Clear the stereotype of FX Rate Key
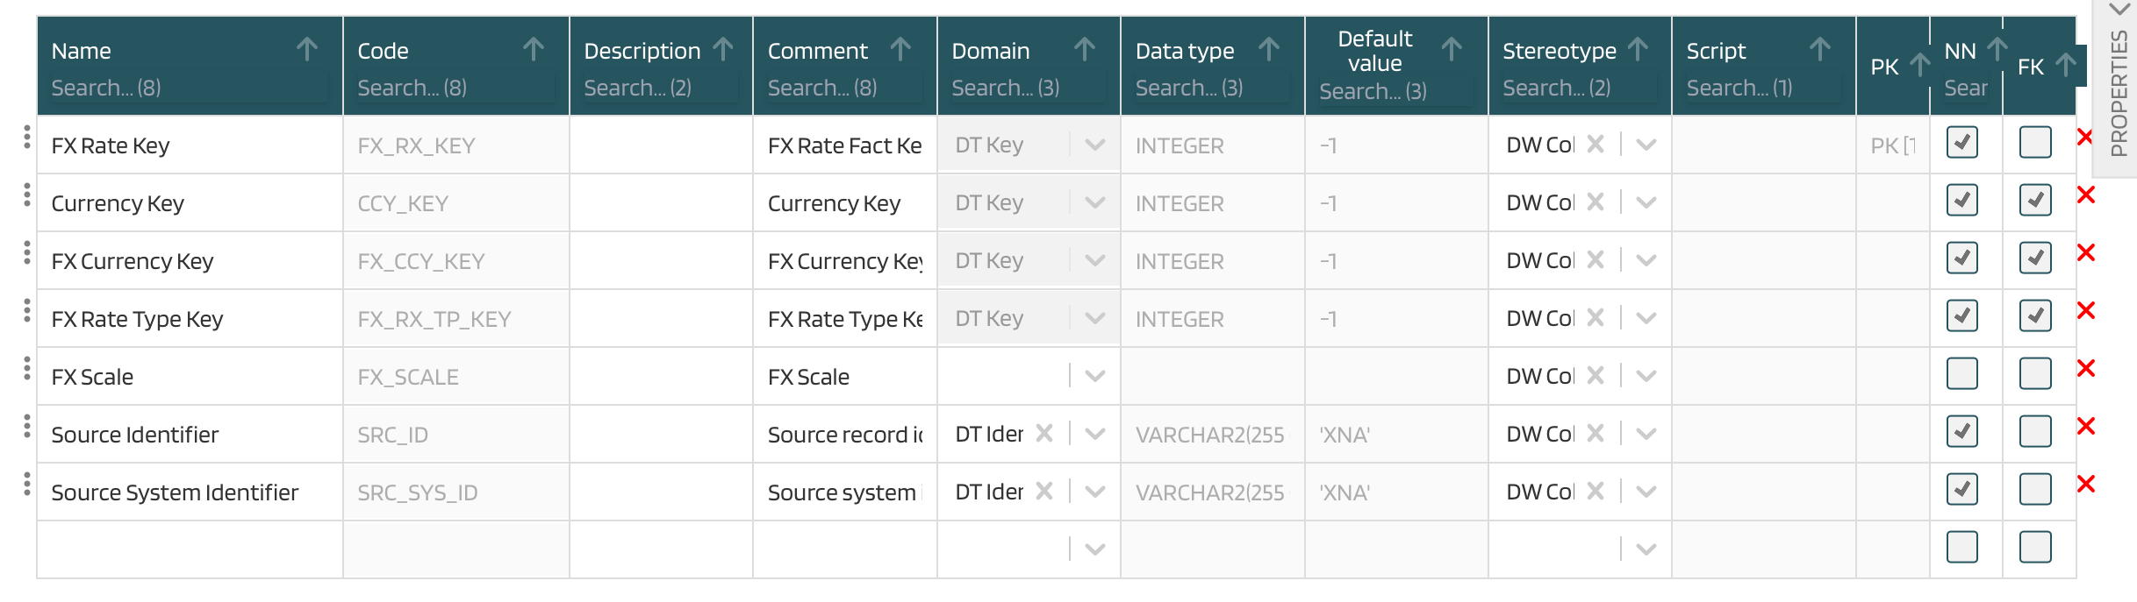2137x602 pixels. click(1596, 144)
